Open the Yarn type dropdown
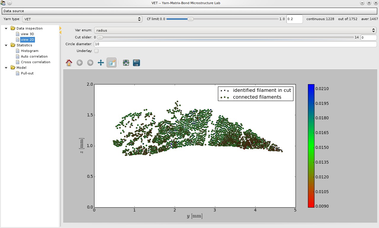 click(x=82, y=19)
